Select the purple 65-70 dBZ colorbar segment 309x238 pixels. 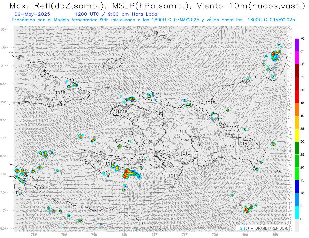[297, 45]
